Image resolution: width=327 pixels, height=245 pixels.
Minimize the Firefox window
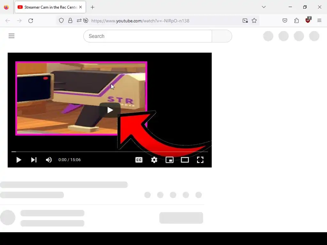(x=290, y=7)
